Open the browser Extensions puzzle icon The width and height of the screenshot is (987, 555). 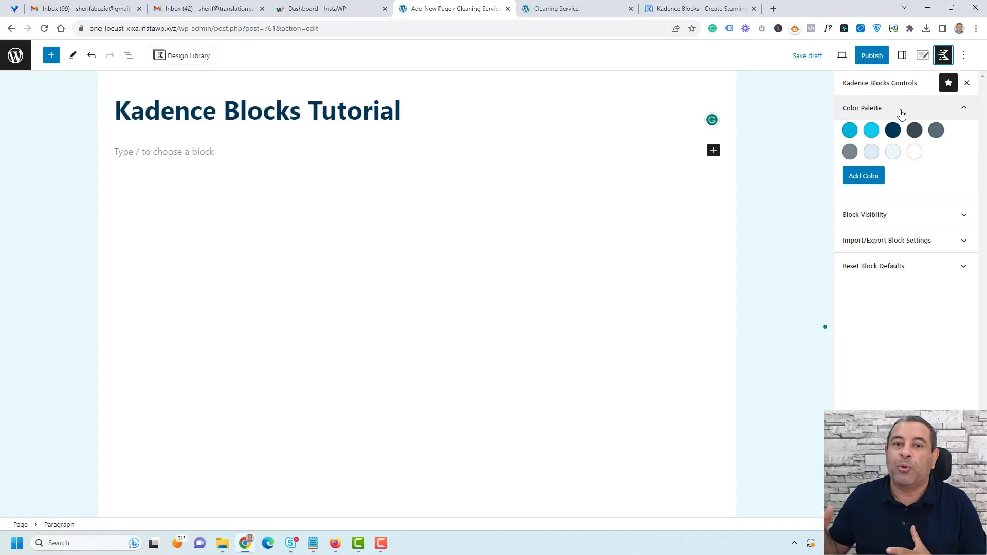pyautogui.click(x=910, y=28)
